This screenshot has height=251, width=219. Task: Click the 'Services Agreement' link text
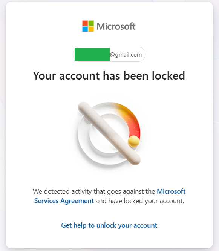click(64, 201)
